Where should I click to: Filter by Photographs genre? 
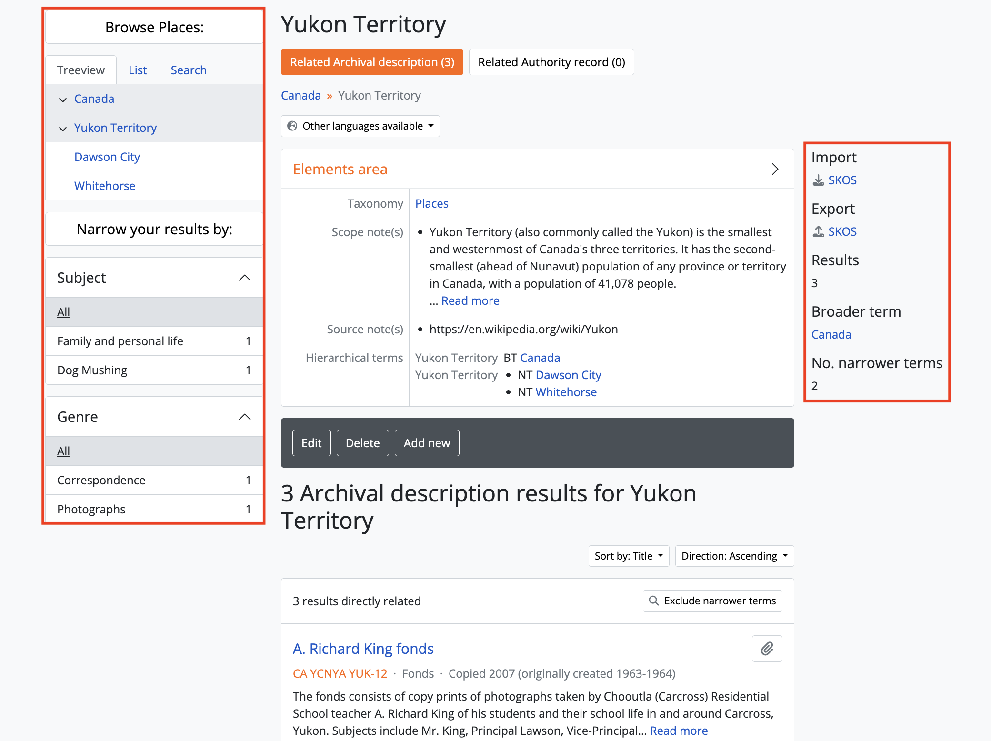(91, 509)
